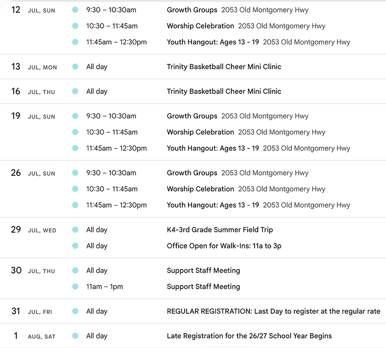
Task: Click 2053 Old Montgomery Hwy for Jul 19 Worship Celebration
Action: point(281,132)
